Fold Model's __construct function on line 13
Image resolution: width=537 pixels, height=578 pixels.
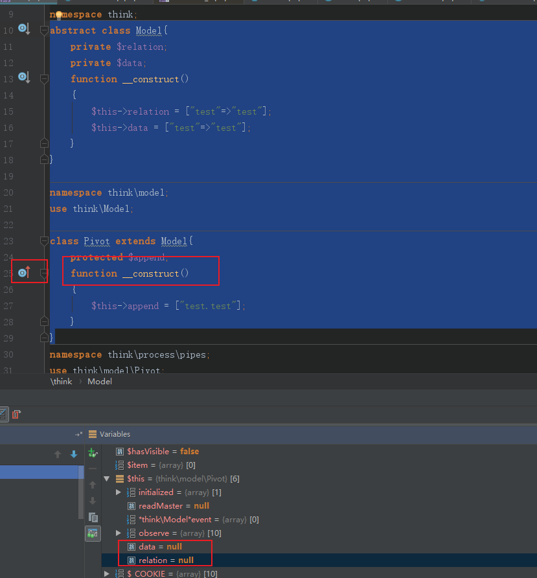click(x=44, y=79)
